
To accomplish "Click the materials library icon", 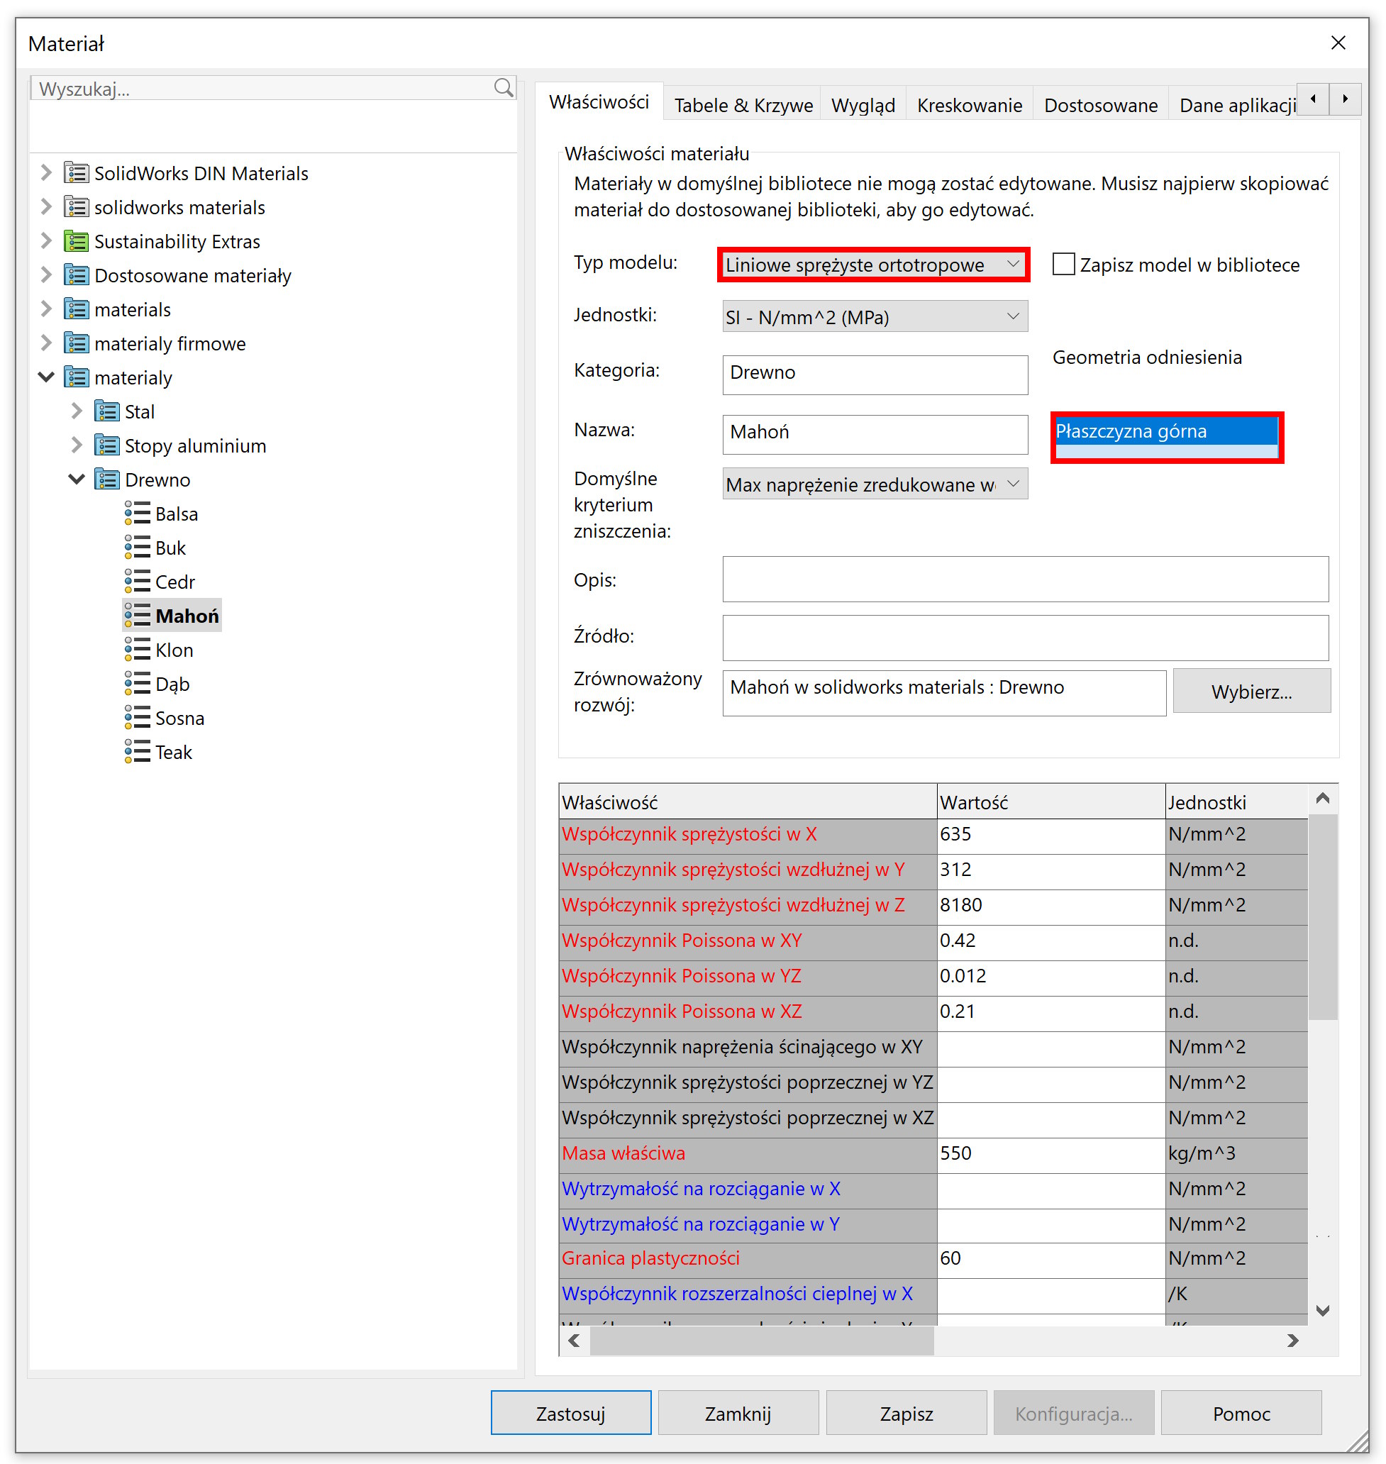I will (76, 309).
